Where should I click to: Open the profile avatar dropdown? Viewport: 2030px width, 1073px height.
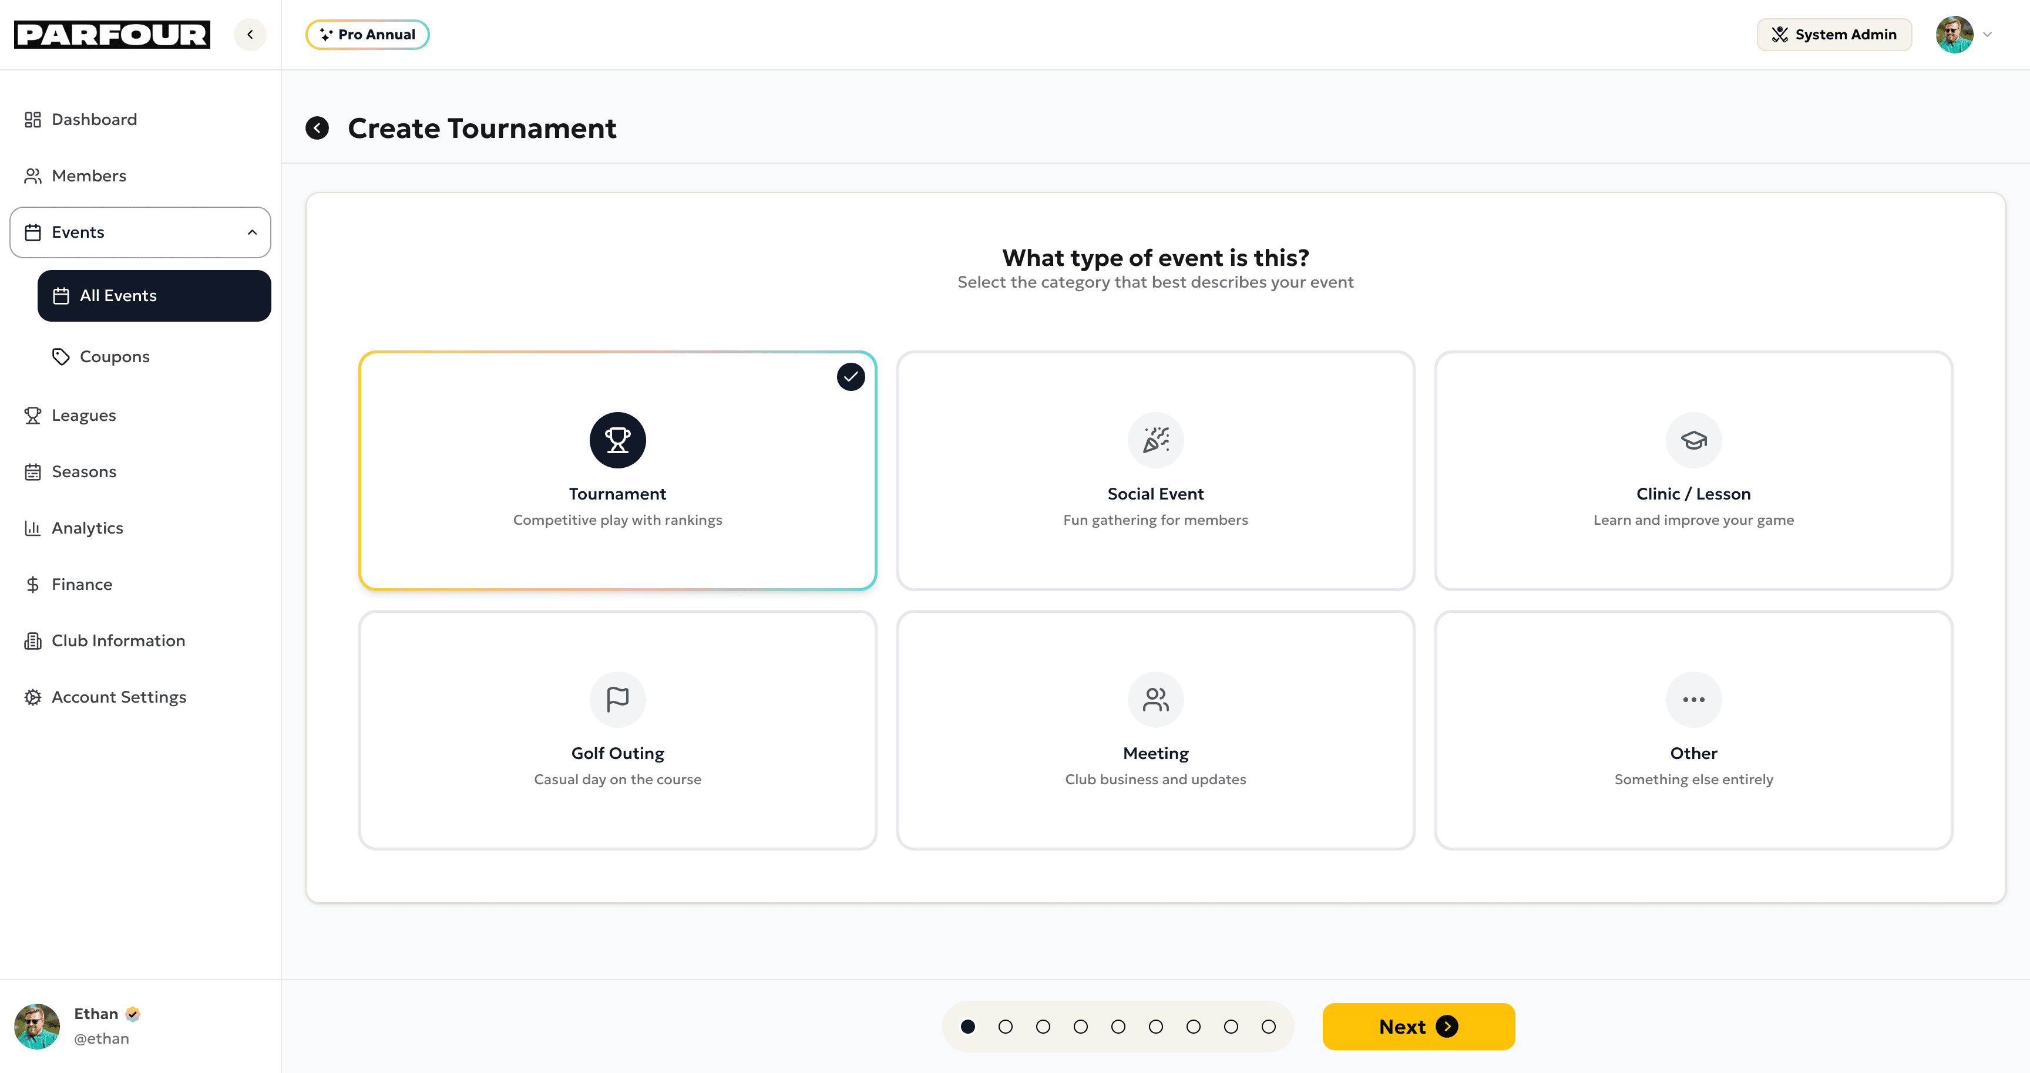coord(1964,35)
